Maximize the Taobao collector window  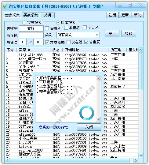point(130,5)
